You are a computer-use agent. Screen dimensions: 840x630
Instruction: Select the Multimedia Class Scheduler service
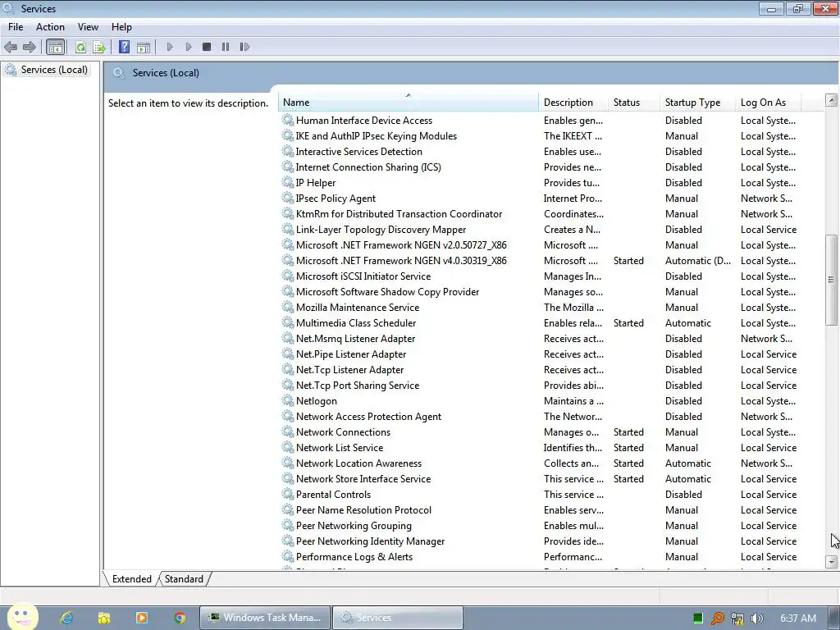tap(356, 323)
